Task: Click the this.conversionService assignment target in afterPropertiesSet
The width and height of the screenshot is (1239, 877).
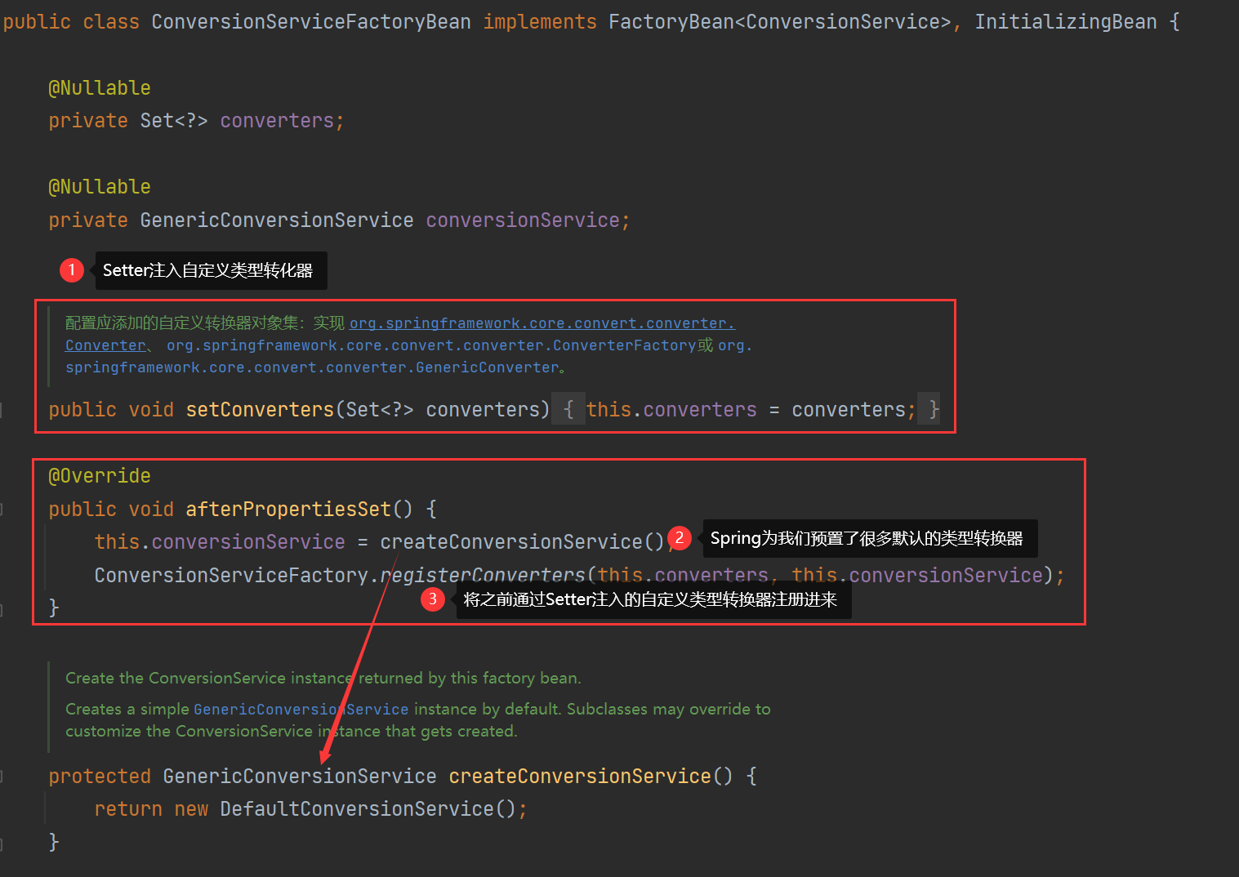Action: (x=220, y=542)
